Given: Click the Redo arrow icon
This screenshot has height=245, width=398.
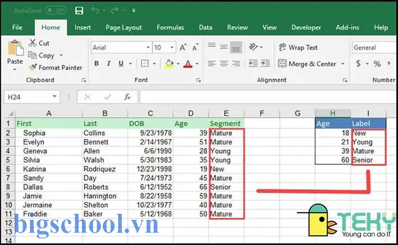Looking at the screenshot, I should tap(115, 10).
